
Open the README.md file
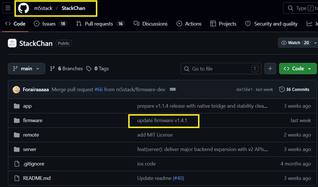coord(37,178)
